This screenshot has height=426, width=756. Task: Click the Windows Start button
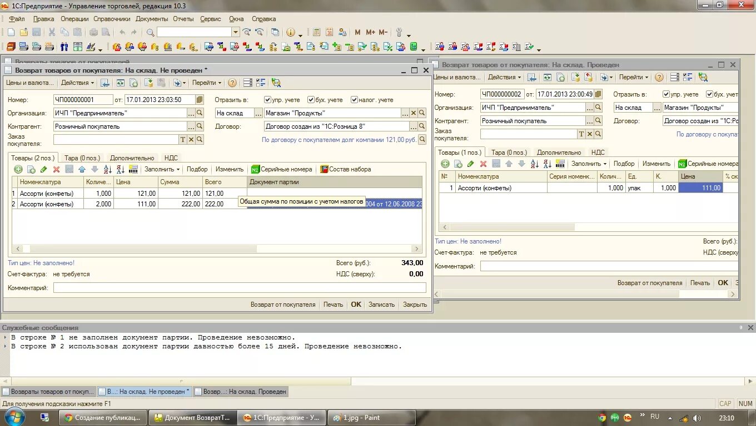point(15,417)
